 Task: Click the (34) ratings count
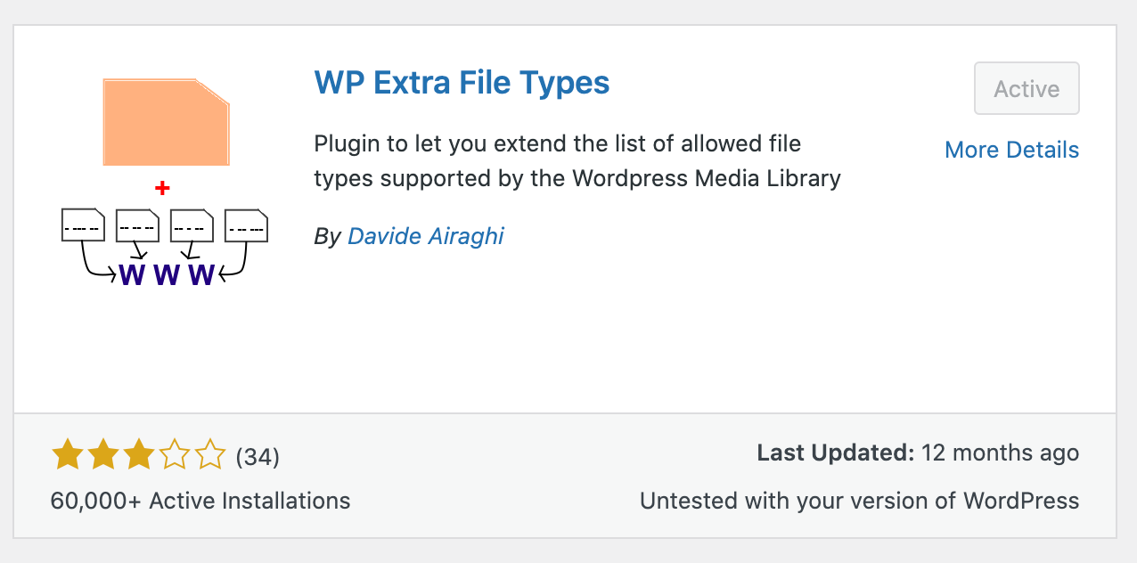[258, 457]
